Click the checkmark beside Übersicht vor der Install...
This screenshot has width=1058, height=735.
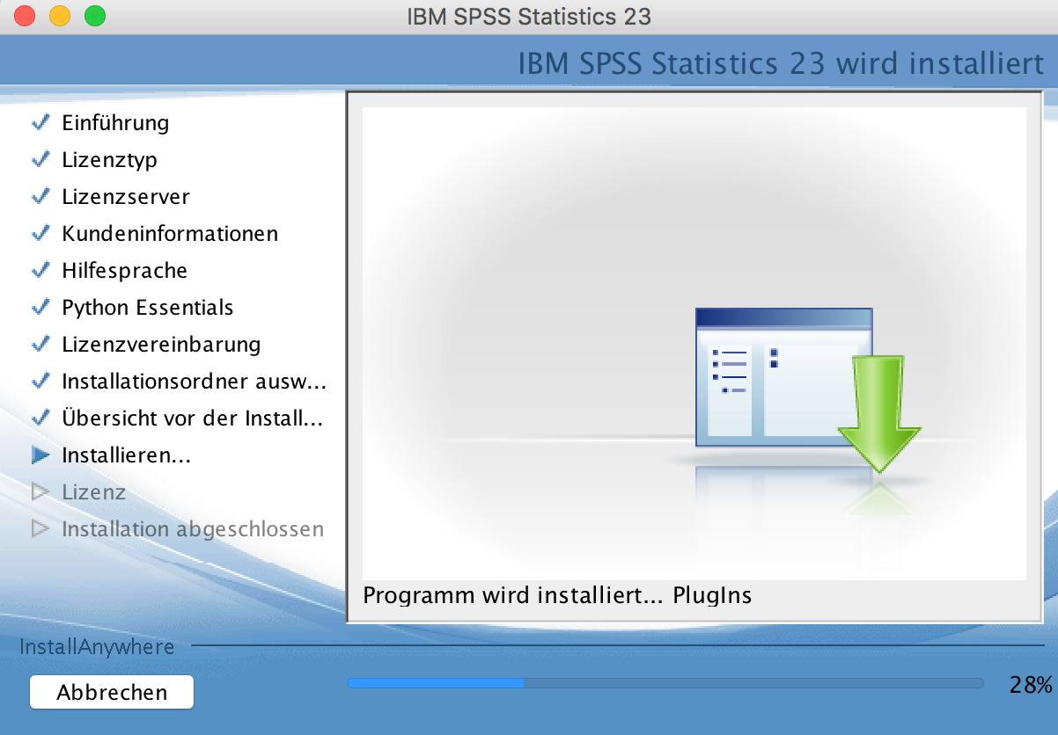(40, 418)
